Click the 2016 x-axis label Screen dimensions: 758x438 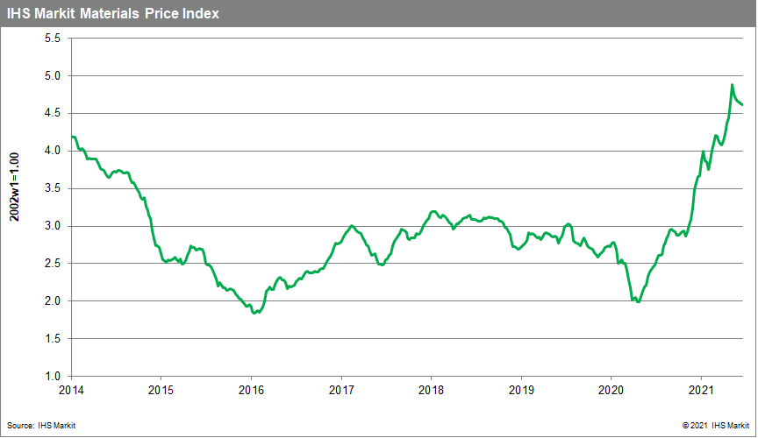pyautogui.click(x=251, y=388)
